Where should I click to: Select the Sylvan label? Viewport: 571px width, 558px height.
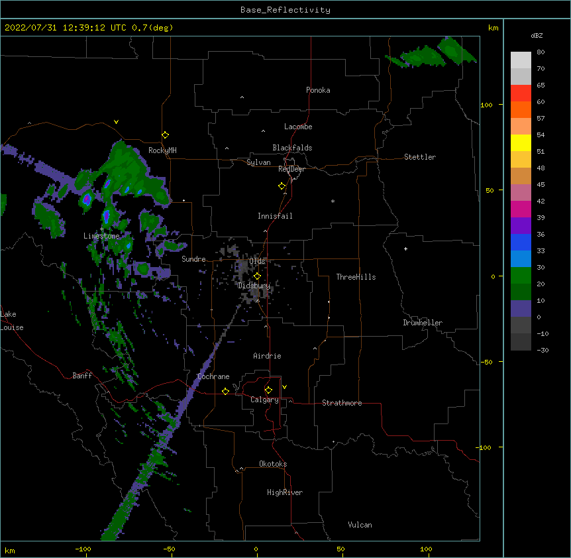[x=258, y=162]
